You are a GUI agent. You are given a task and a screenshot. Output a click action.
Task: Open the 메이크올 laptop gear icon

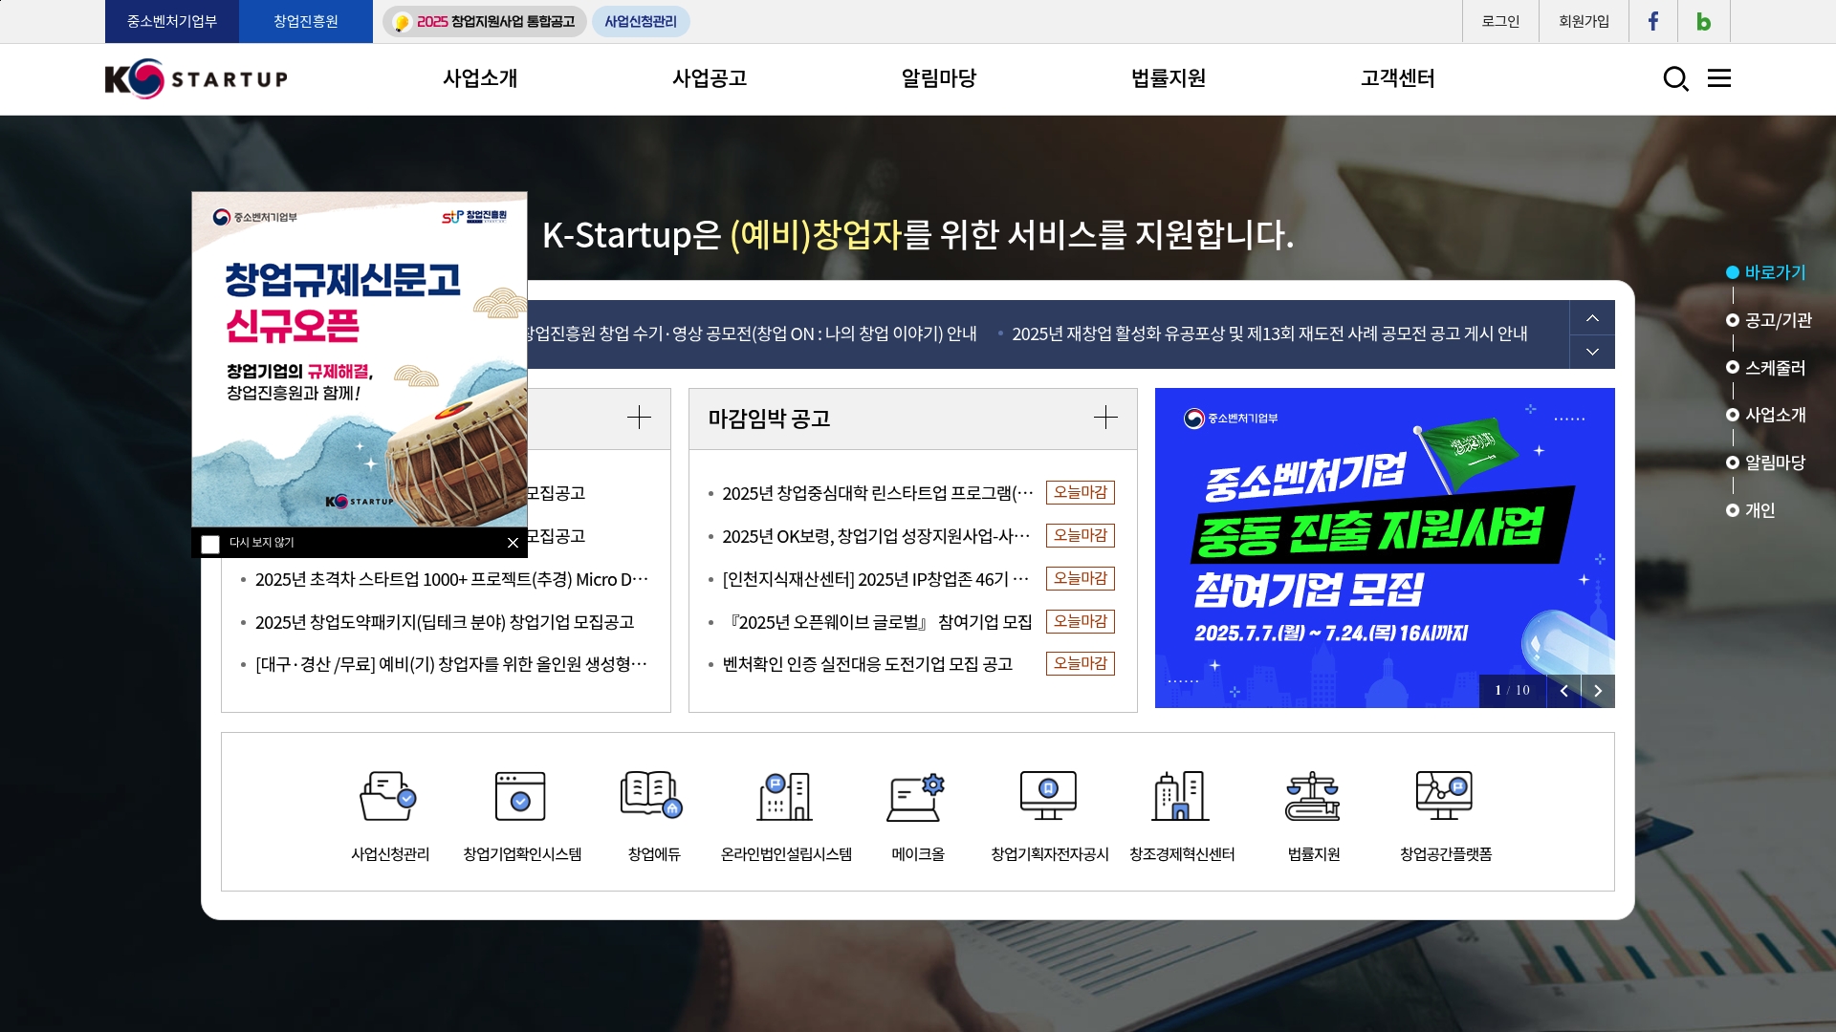(916, 797)
